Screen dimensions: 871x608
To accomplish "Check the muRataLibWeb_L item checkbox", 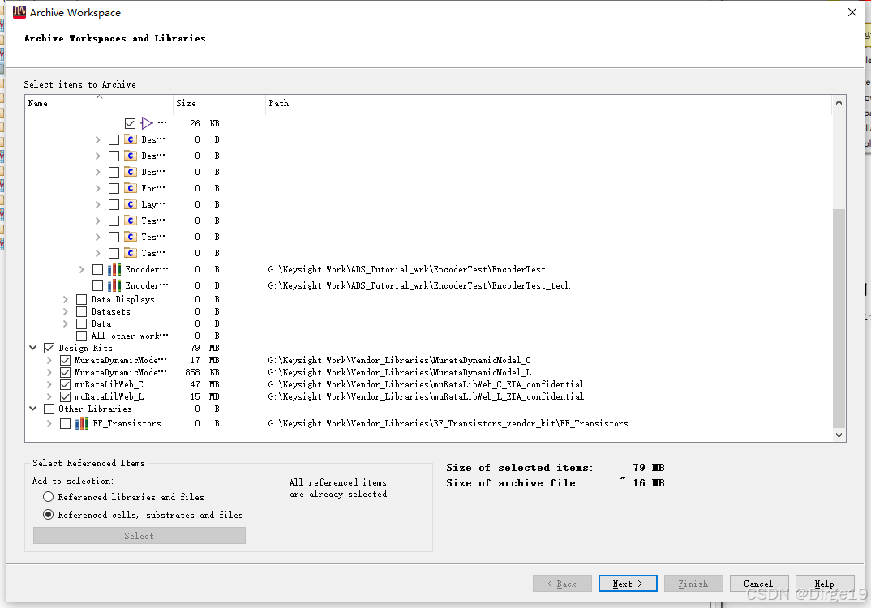I will (x=64, y=396).
